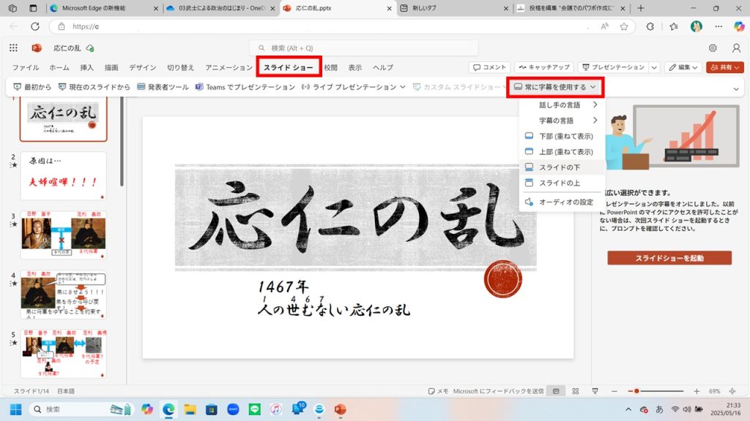
Task: Open the メモ notes pane
Action: click(438, 391)
